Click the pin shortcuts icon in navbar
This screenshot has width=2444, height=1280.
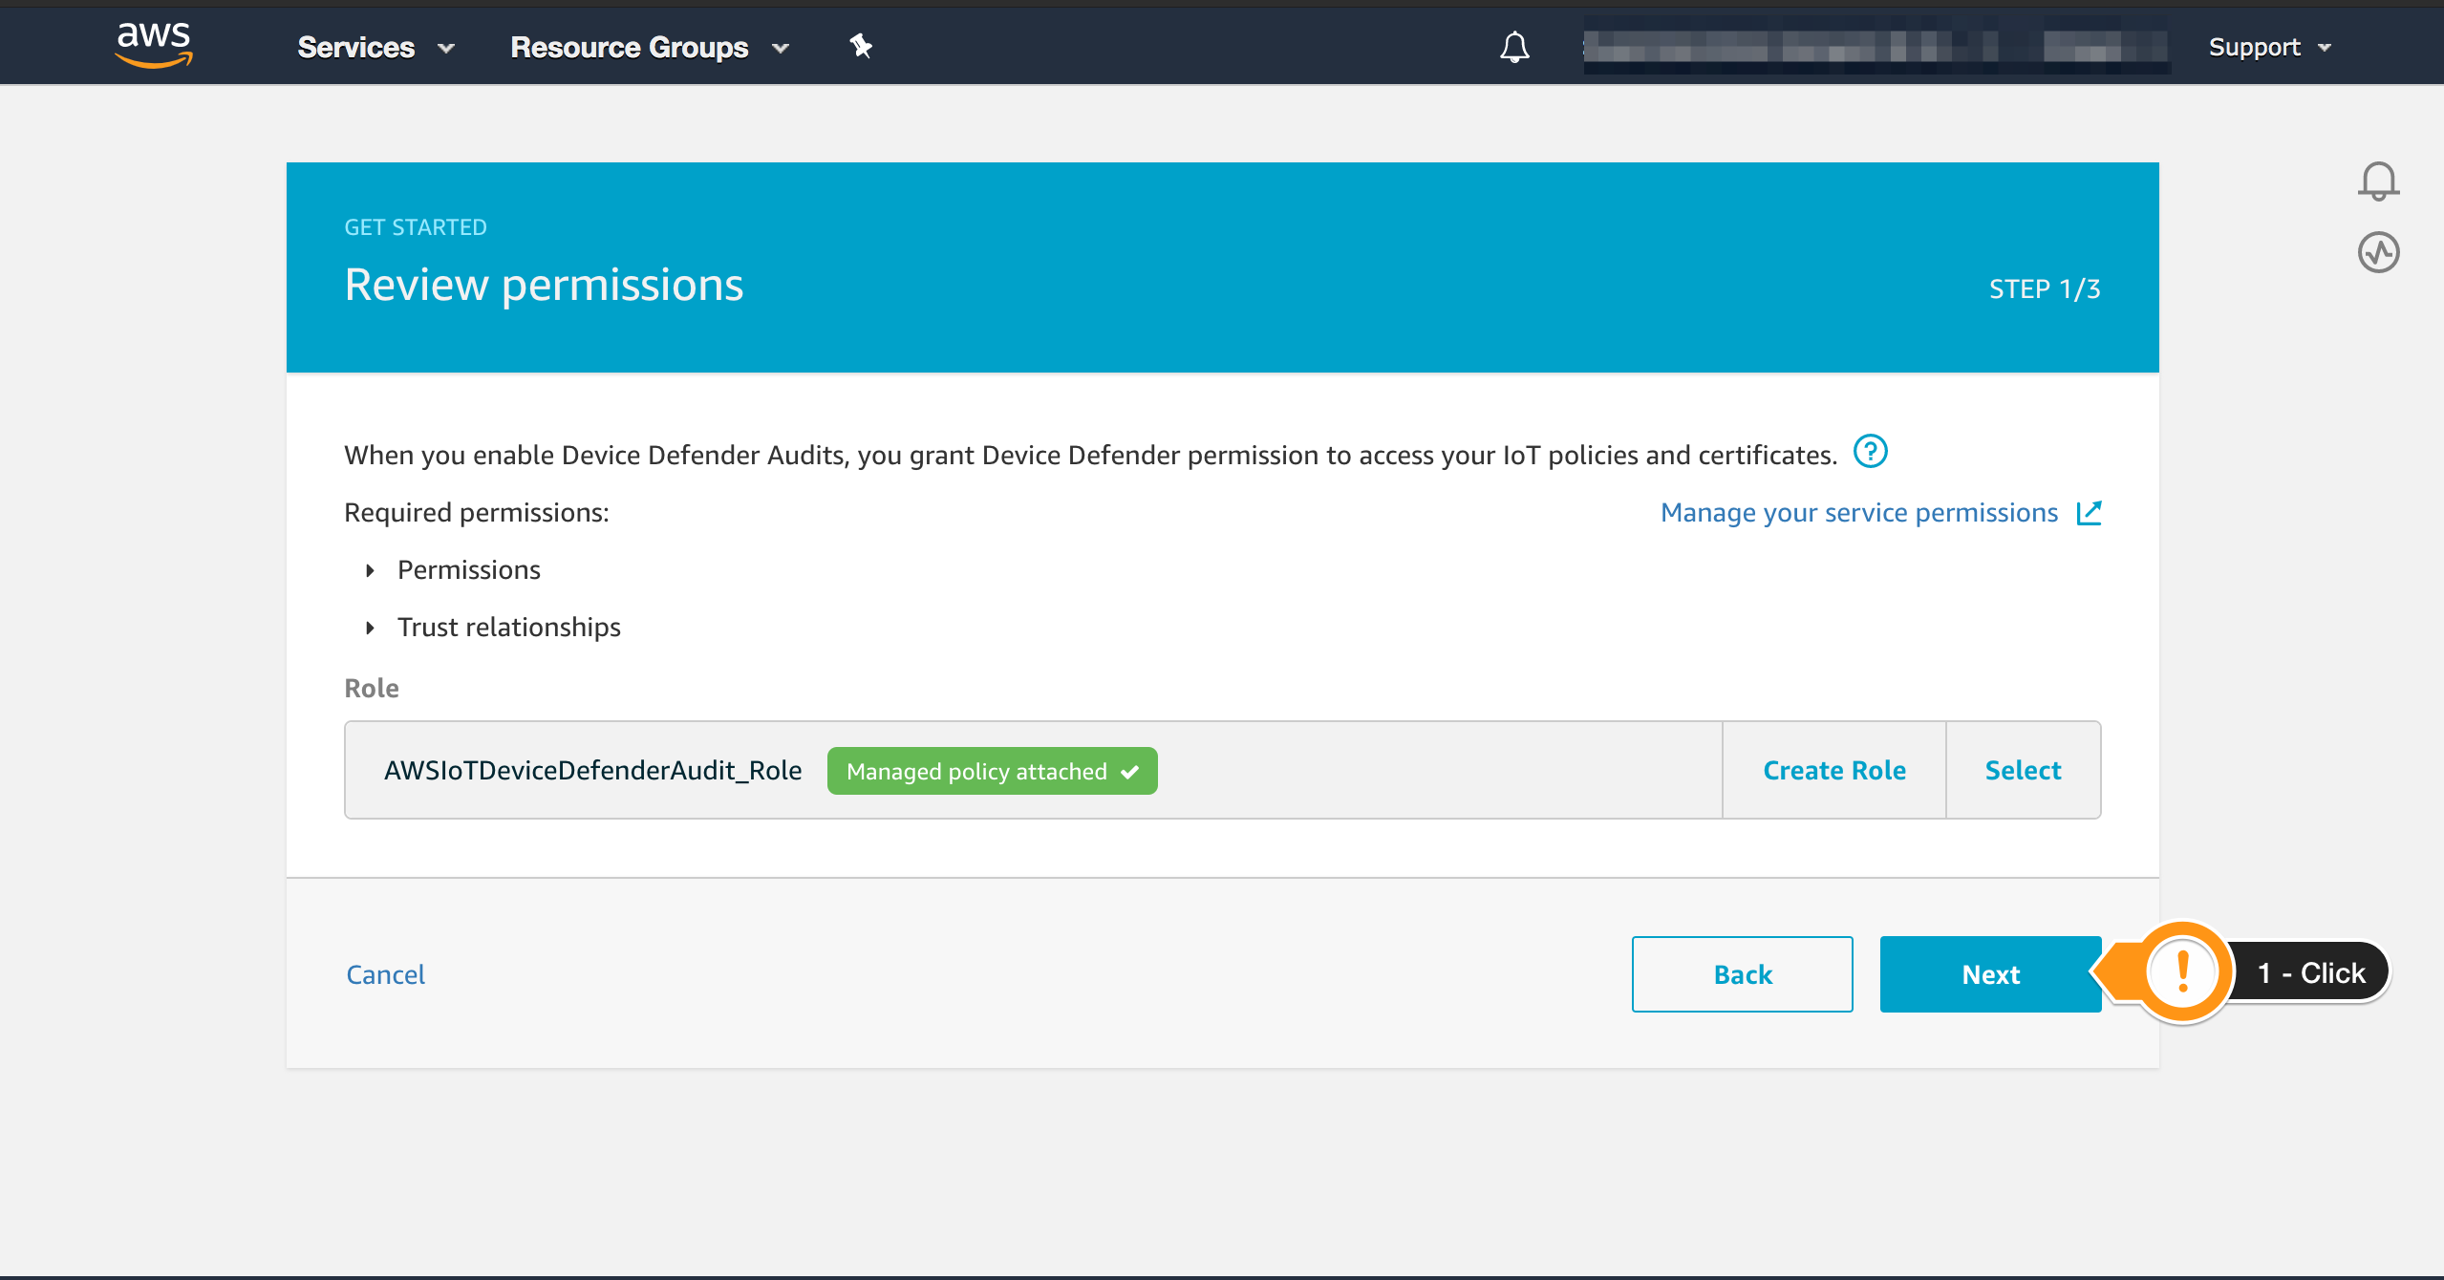861,46
